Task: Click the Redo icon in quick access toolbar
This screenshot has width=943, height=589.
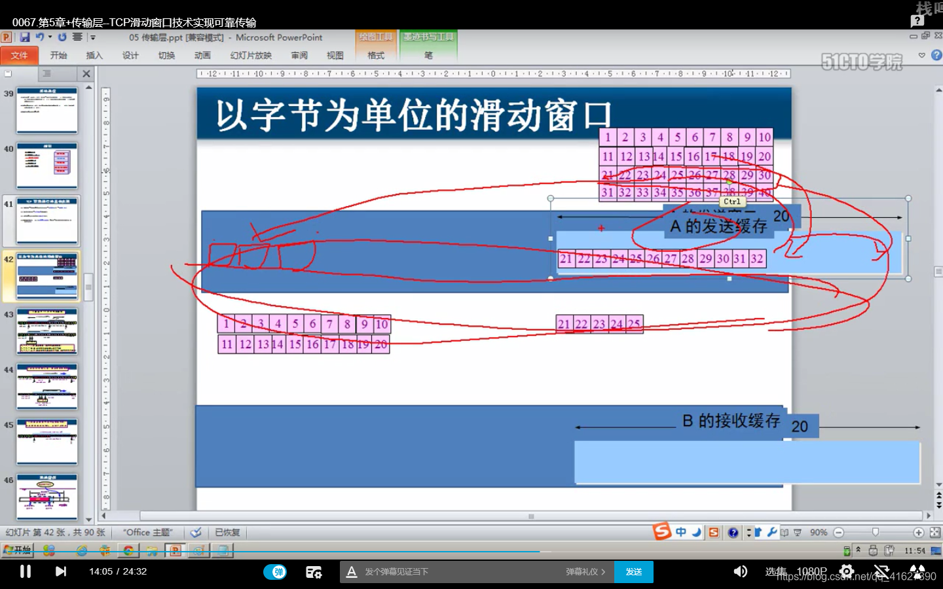Action: 62,37
